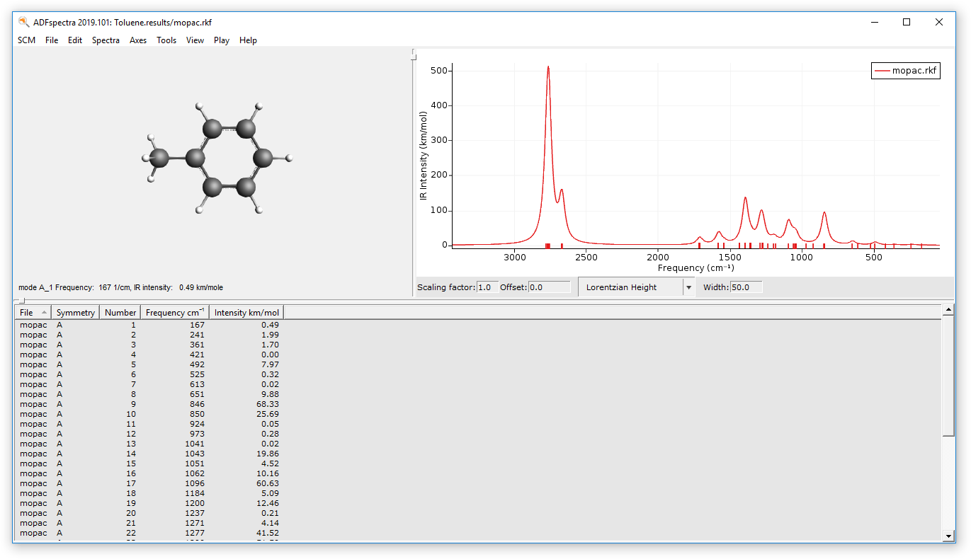The image size is (971, 559).
Task: Click the Frequency (cm⁻¹) axis label
Action: [695, 268]
